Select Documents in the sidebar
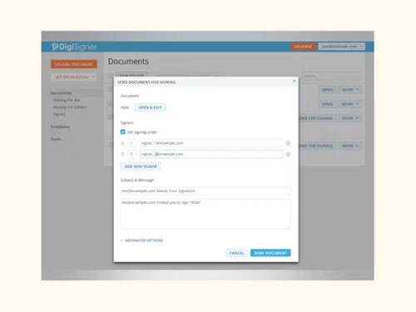 pyautogui.click(x=62, y=93)
